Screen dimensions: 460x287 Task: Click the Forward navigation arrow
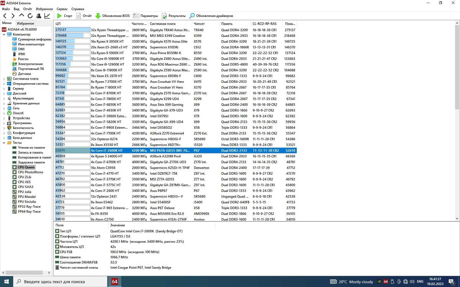click(13, 16)
